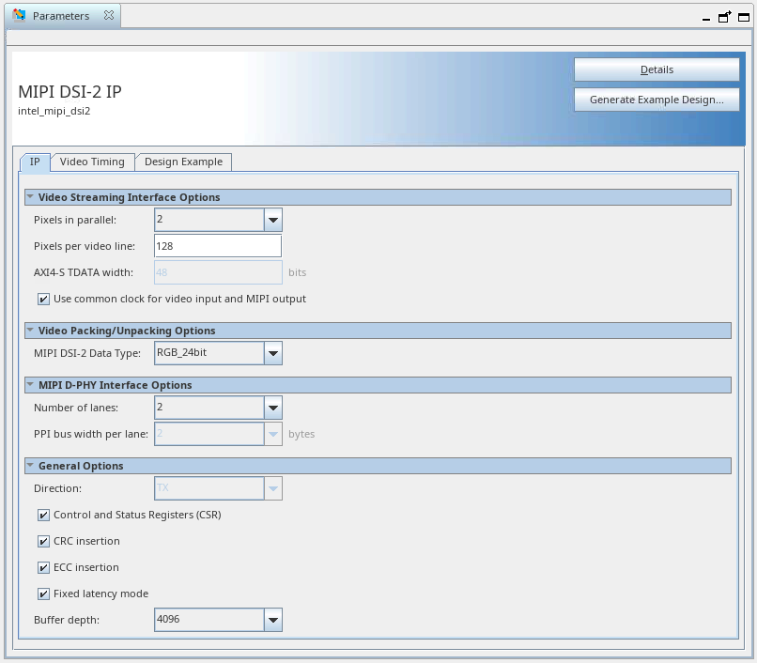Uncheck Fixed latency mode
This screenshot has width=757, height=663.
pos(43,594)
